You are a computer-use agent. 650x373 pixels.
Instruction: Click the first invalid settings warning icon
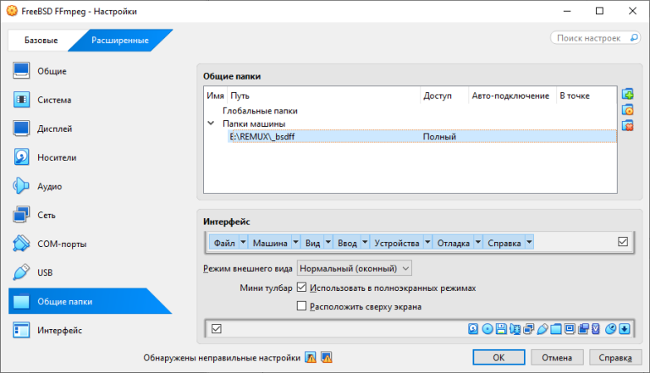click(x=311, y=357)
